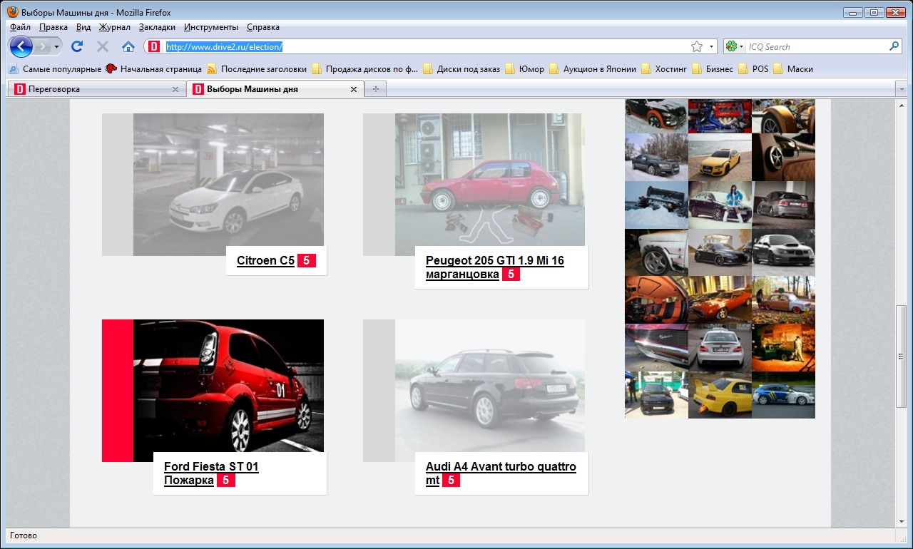Click the white Citroen C5 photo

[x=228, y=180]
